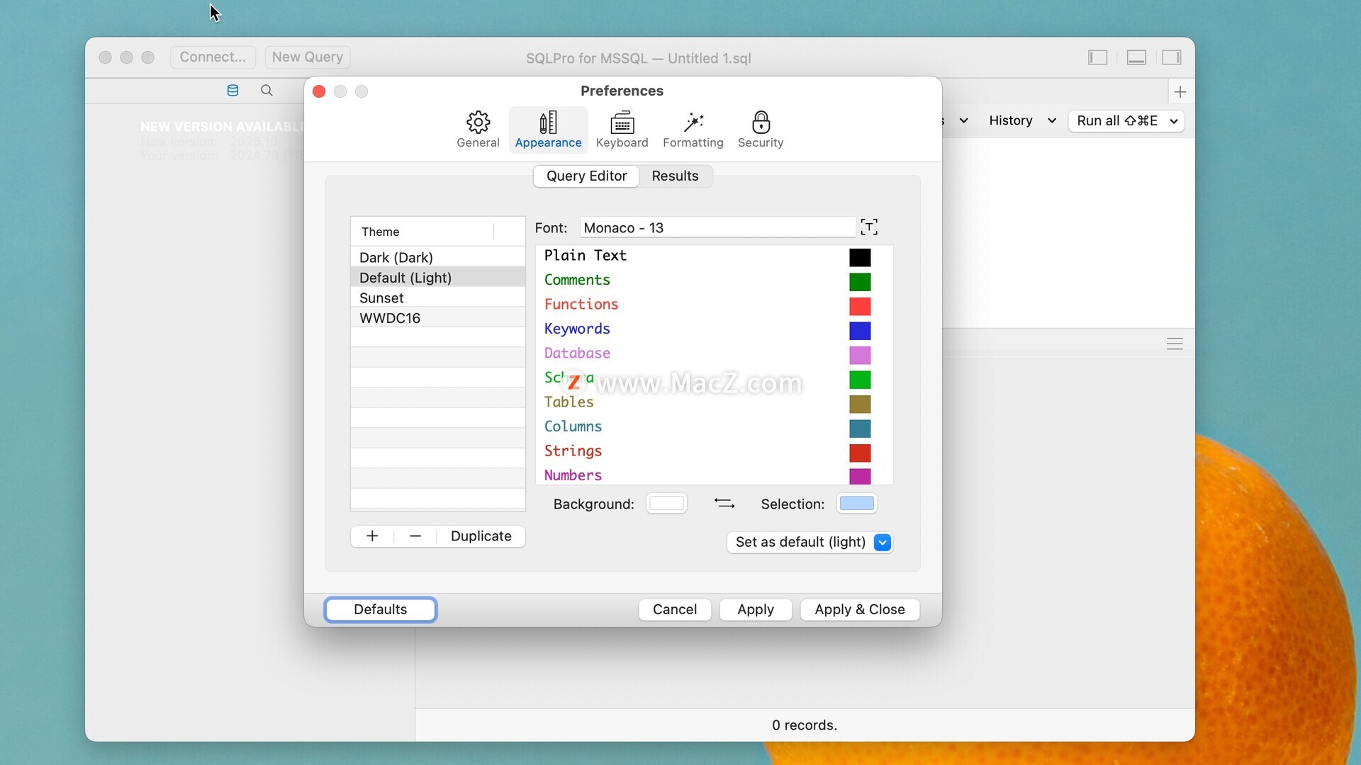Viewport: 1361px width, 765px height.
Task: Change Functions color swatch
Action: [860, 306]
